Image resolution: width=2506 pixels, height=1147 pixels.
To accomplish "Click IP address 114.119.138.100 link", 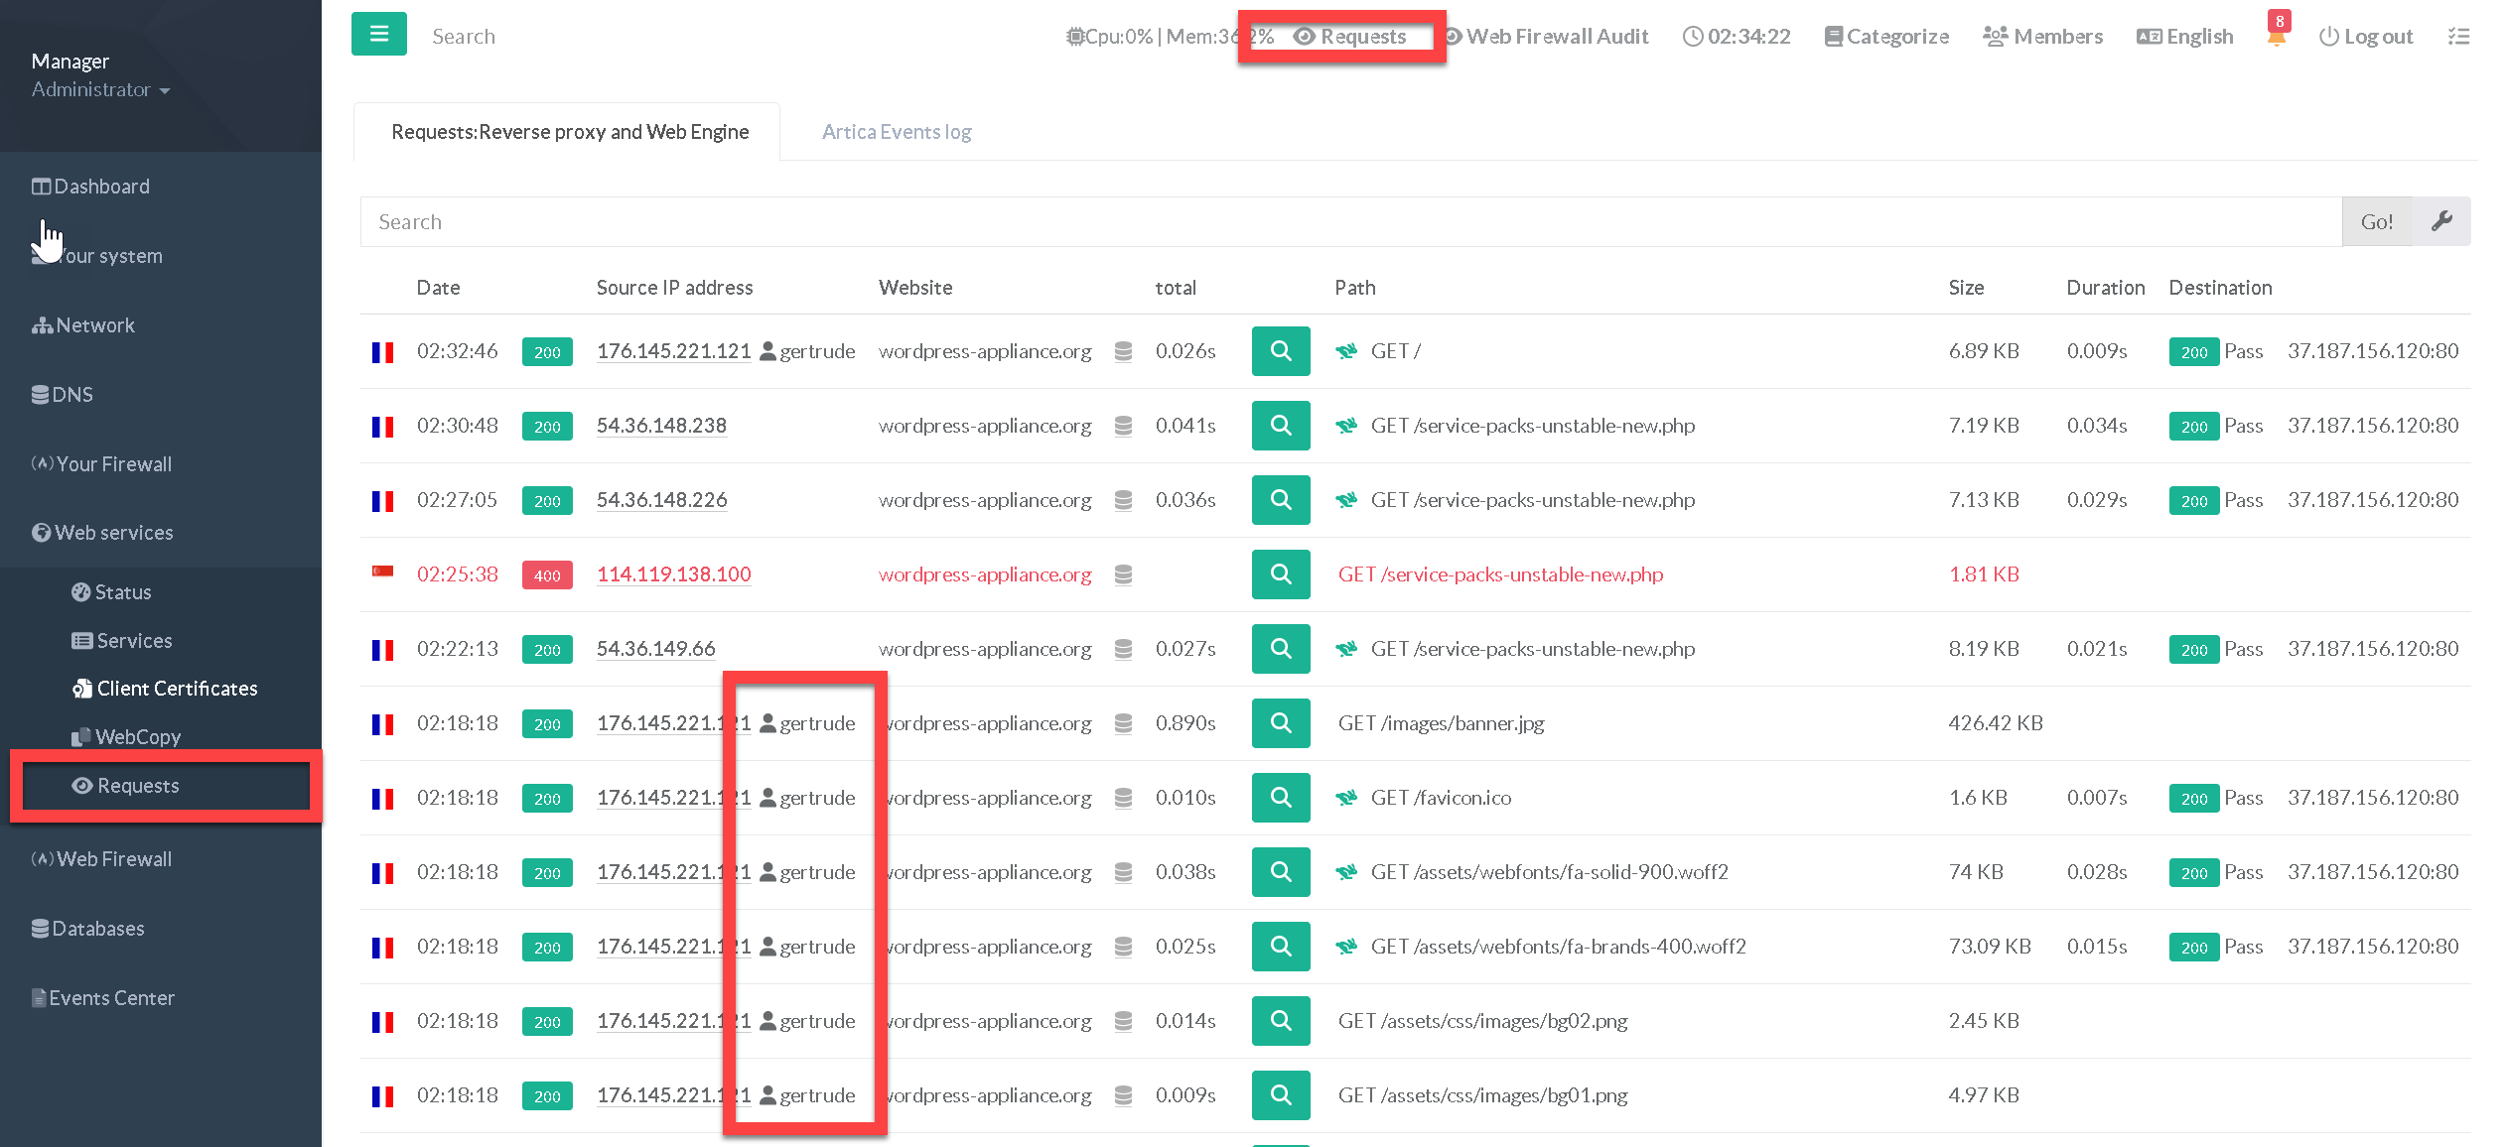I will (x=673, y=574).
